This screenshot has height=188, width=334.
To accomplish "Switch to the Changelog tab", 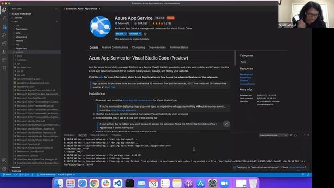I will [x=138, y=48].
